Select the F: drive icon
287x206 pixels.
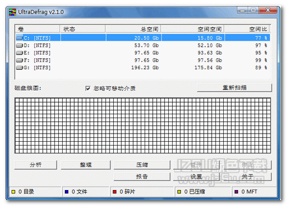coord(19,60)
